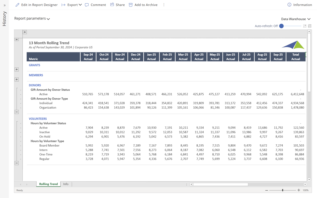Click the vertical scrollbar up arrow
The height and width of the screenshot is (198, 317).
[x=309, y=32]
